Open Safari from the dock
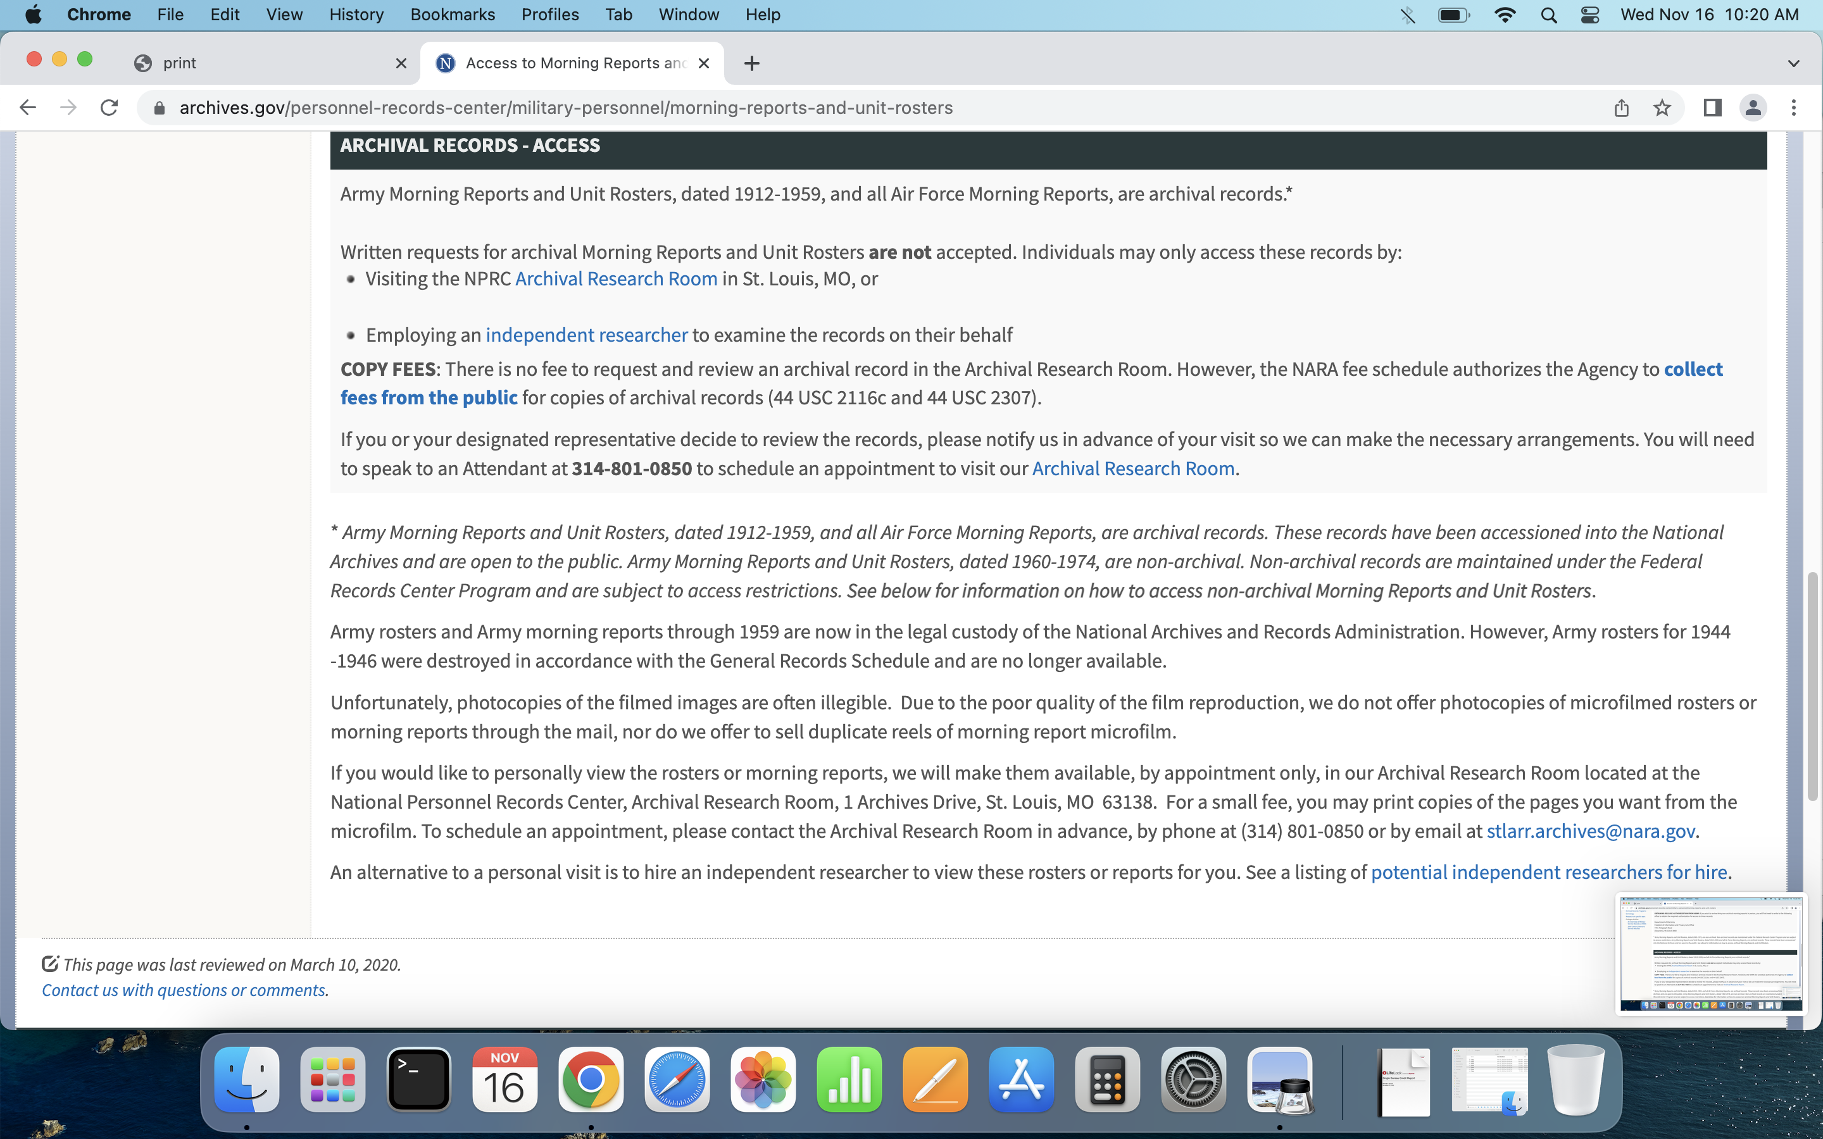This screenshot has width=1823, height=1139. point(677,1079)
